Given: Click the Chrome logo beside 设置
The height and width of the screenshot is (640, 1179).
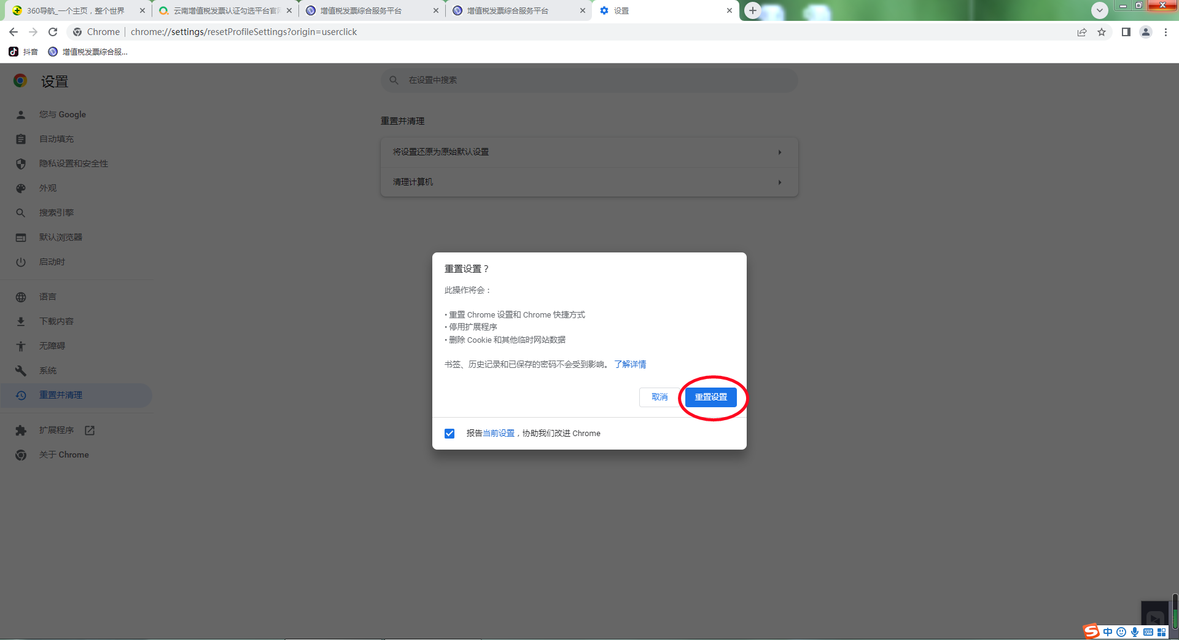Looking at the screenshot, I should [20, 80].
